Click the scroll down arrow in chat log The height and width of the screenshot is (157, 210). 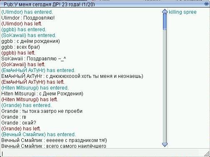tap(165, 145)
